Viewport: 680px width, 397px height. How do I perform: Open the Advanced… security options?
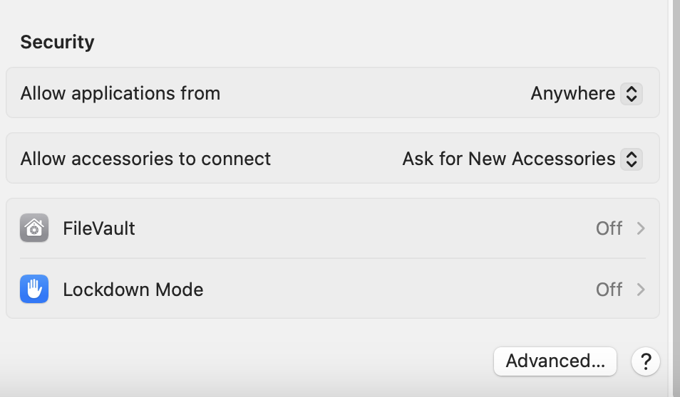(x=555, y=361)
